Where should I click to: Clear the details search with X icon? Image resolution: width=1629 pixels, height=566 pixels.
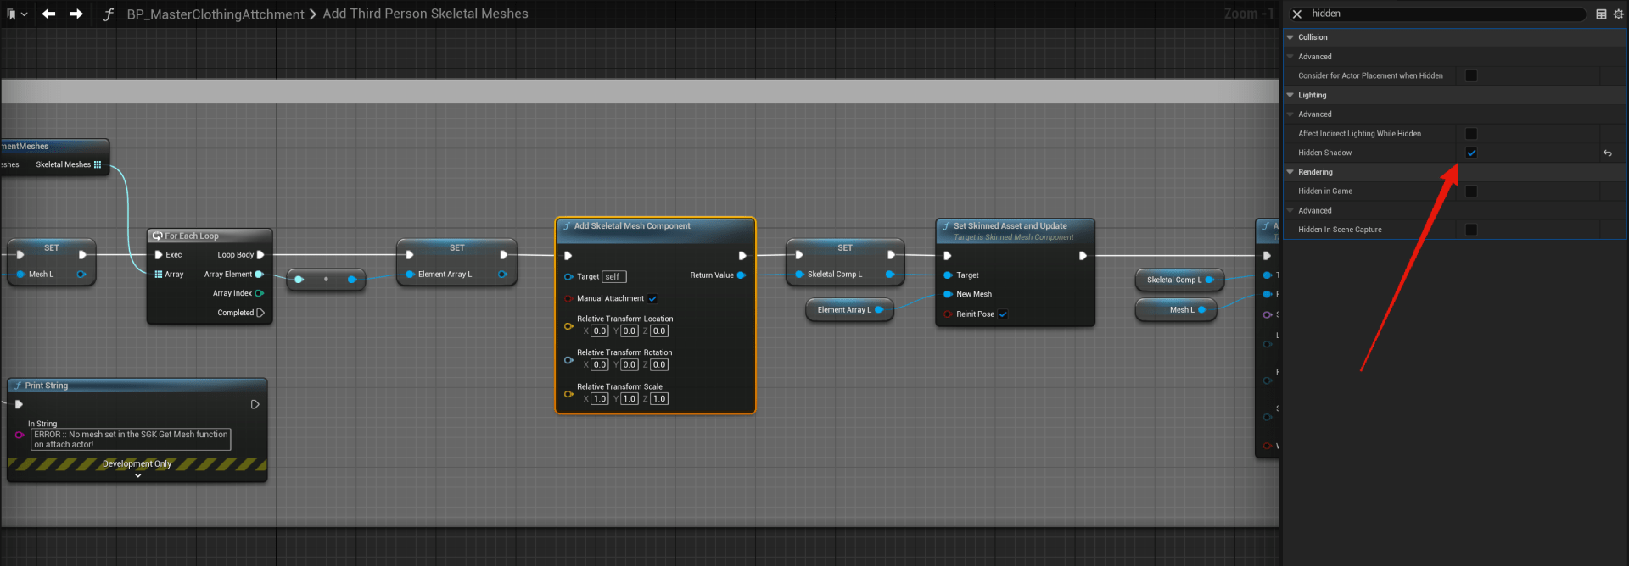click(x=1296, y=14)
